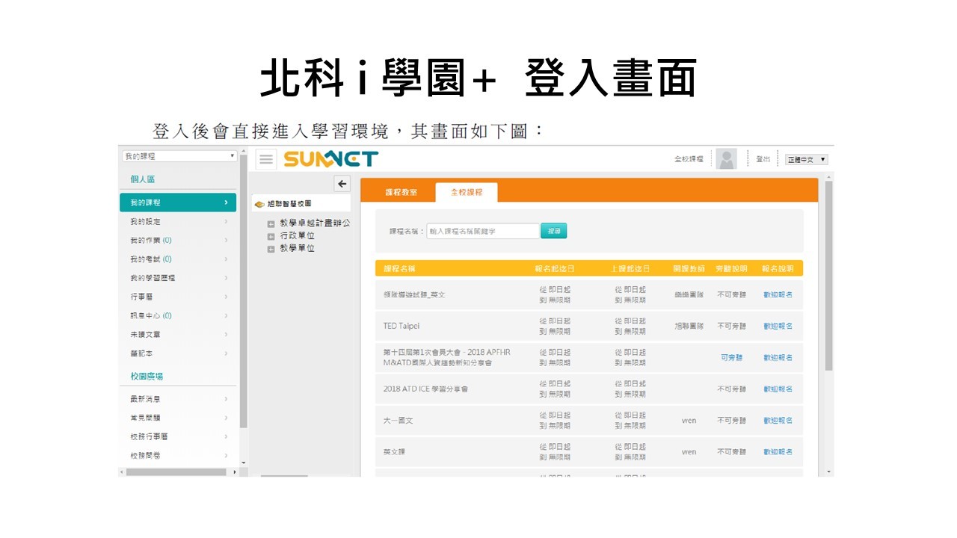Open 訊息中心 in the sidebar
Image resolution: width=957 pixels, height=538 pixels.
coord(178,316)
